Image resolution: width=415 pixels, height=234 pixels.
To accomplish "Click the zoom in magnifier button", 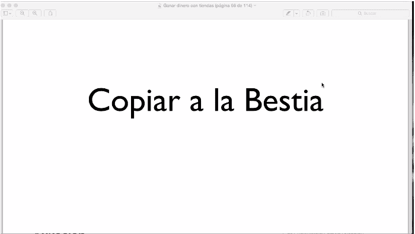I will click(x=35, y=13).
